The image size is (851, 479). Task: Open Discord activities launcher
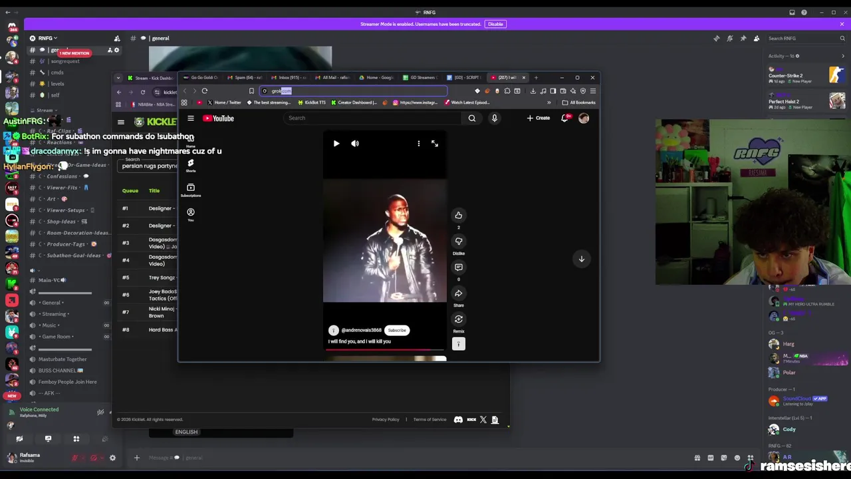76,439
